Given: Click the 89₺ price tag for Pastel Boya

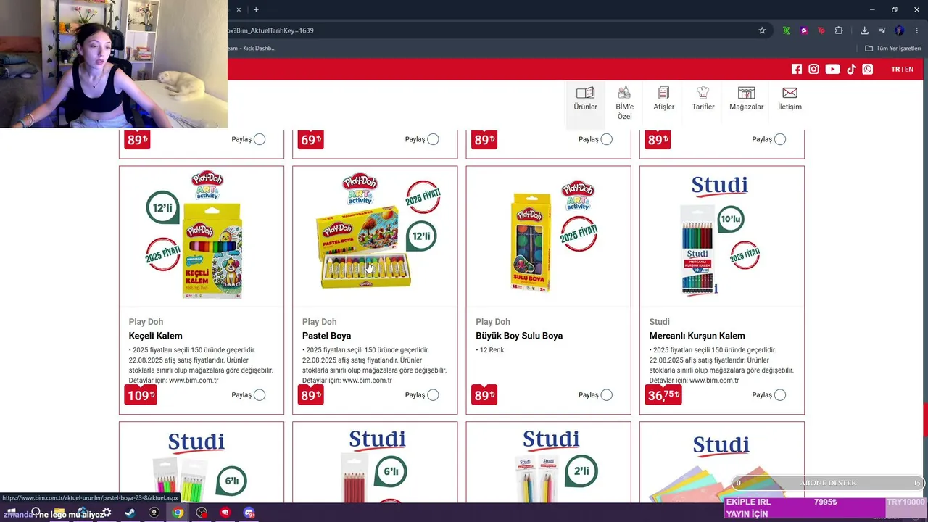Looking at the screenshot, I should coord(311,395).
